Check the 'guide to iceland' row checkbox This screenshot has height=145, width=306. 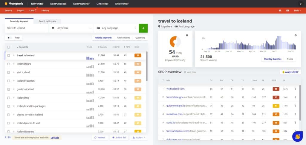coord(9,89)
